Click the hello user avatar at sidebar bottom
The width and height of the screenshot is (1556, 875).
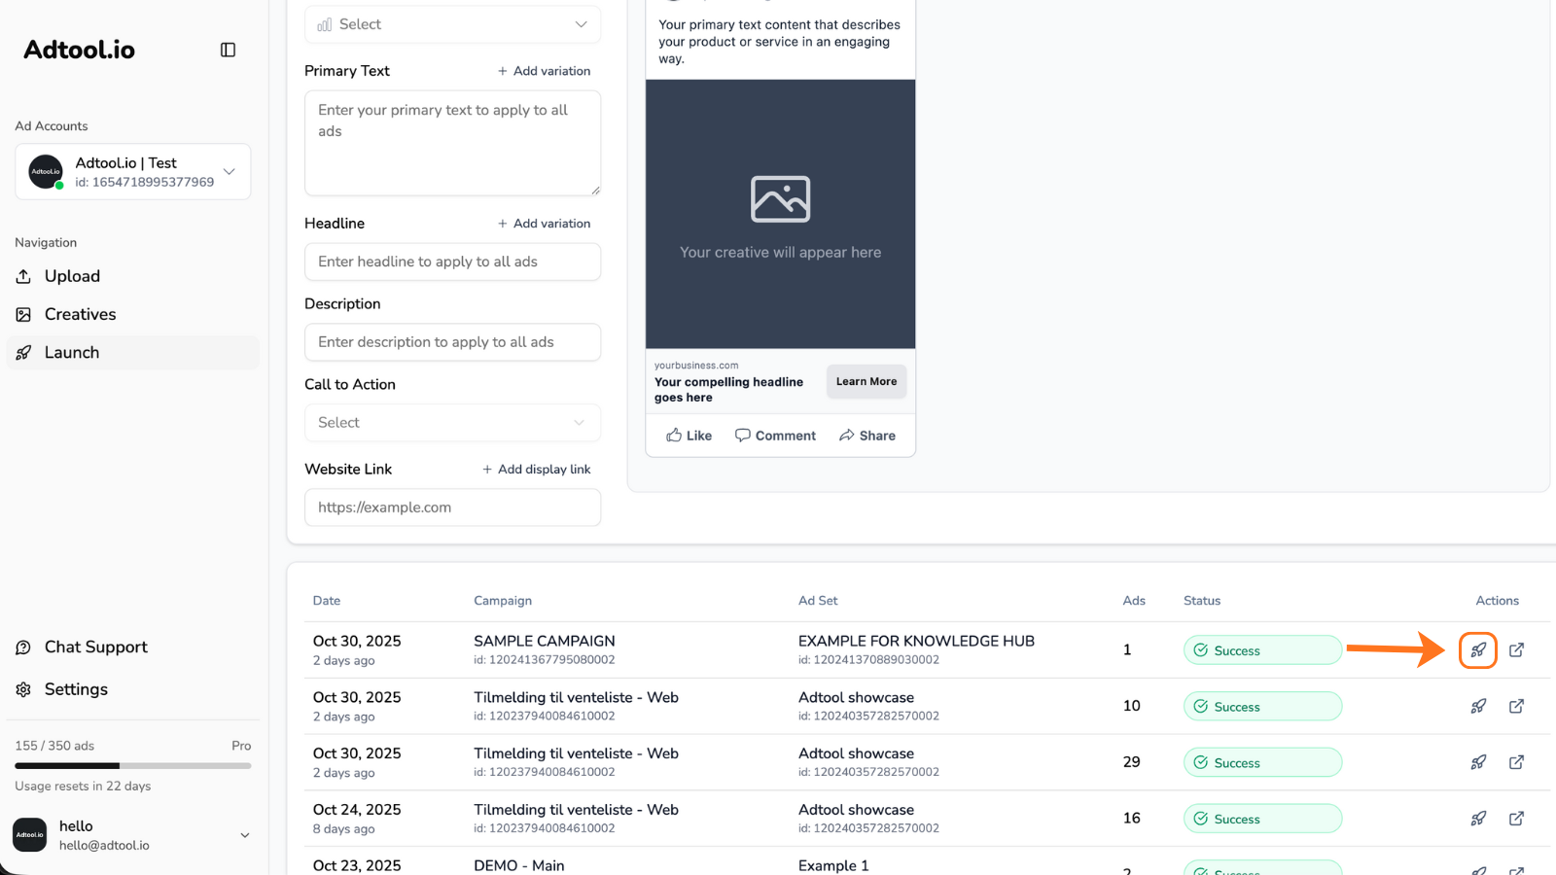(x=29, y=835)
